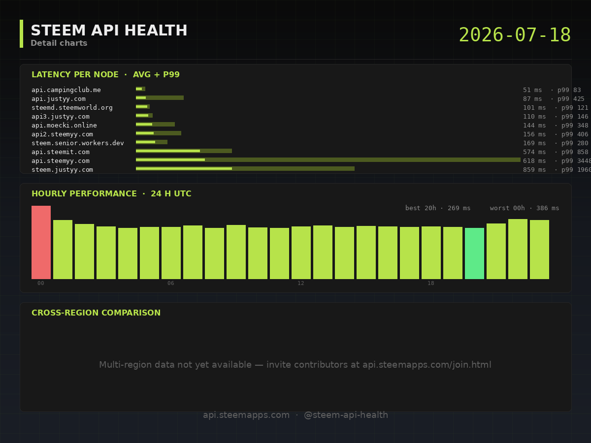Click the api.steemit.com latency bar
The height and width of the screenshot is (443, 591).
point(184,151)
